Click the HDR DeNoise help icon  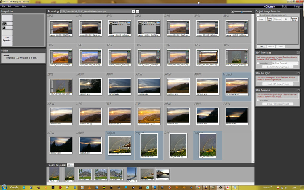point(297,90)
